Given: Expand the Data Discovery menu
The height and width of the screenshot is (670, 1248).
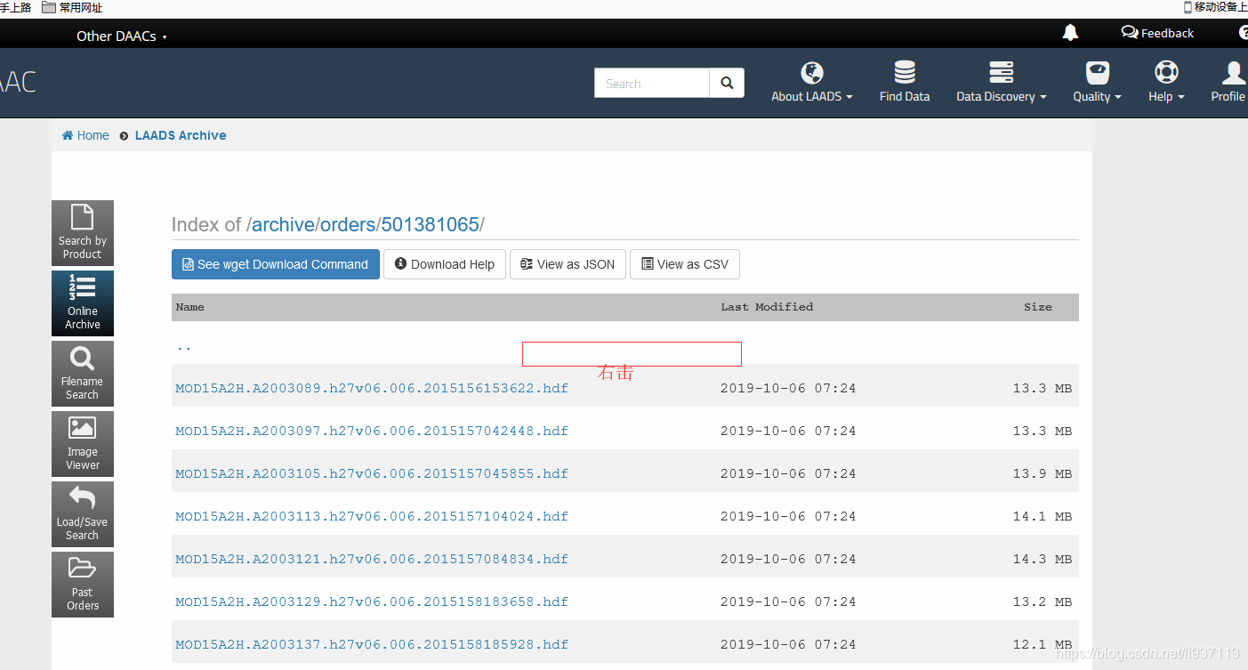Looking at the screenshot, I should (1002, 82).
